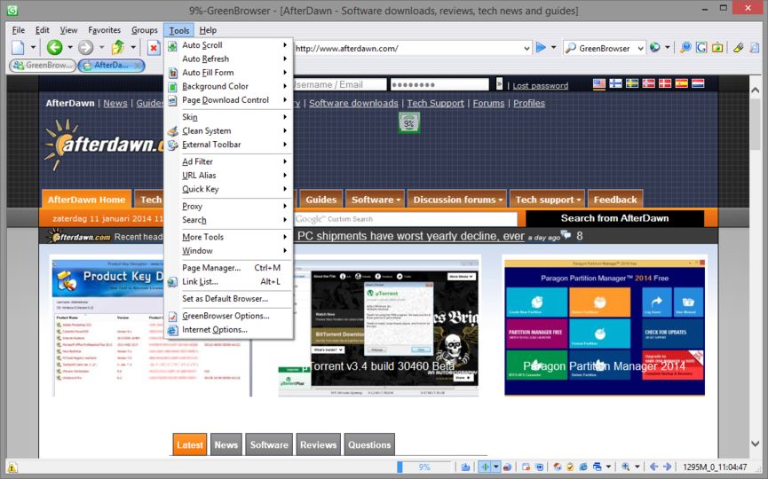Click the picture frame image search icon
This screenshot has width=768, height=479.
(717, 48)
